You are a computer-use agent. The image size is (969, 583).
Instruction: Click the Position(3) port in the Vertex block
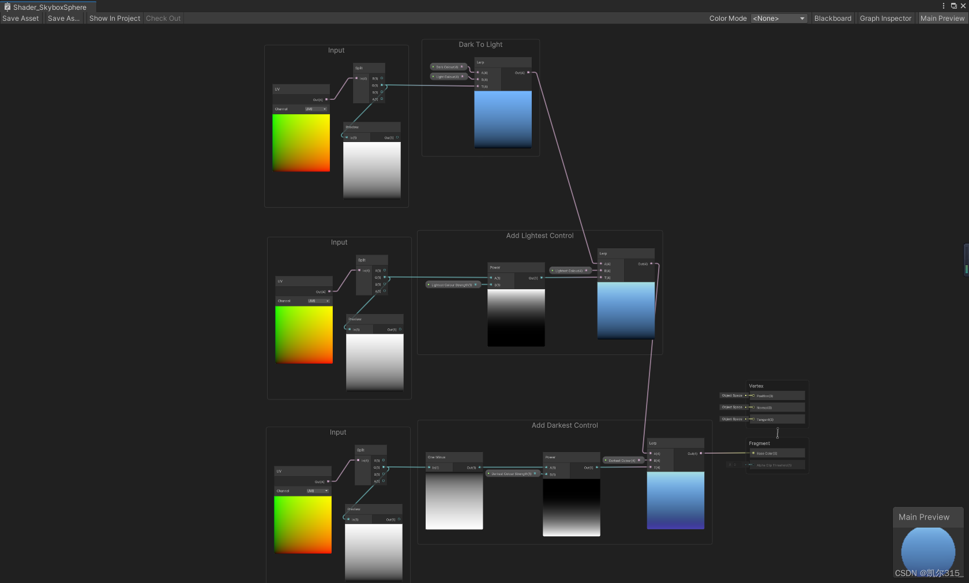coord(753,395)
